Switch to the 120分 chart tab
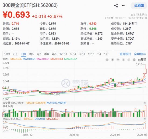The image size is (148, 139). (63, 54)
